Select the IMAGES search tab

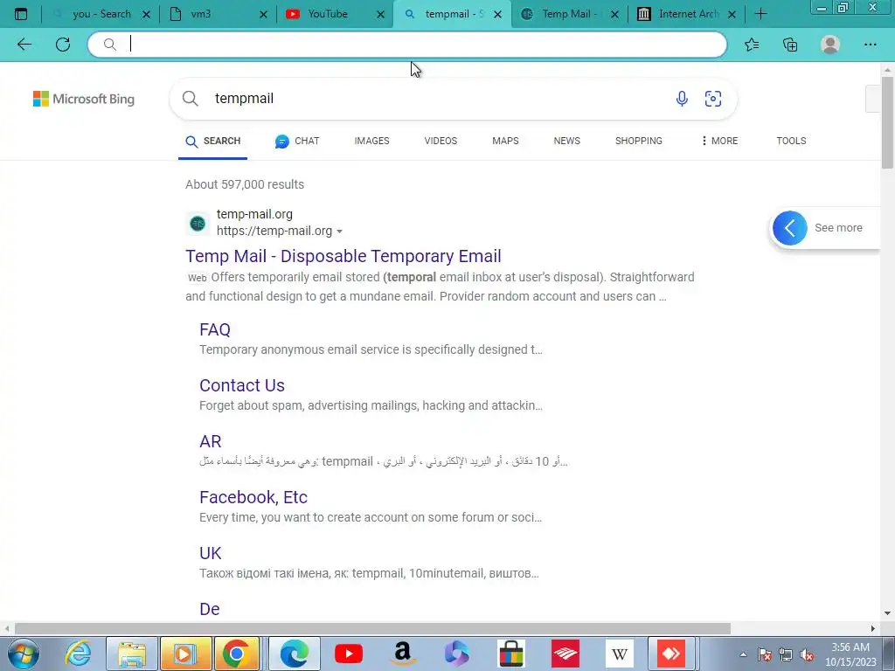coord(371,141)
